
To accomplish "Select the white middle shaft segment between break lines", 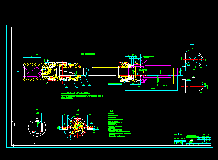I will 103,72.
